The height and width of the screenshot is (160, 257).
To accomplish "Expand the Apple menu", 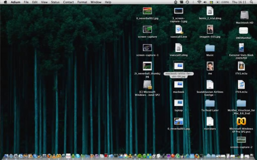I will [x=5, y=2].
